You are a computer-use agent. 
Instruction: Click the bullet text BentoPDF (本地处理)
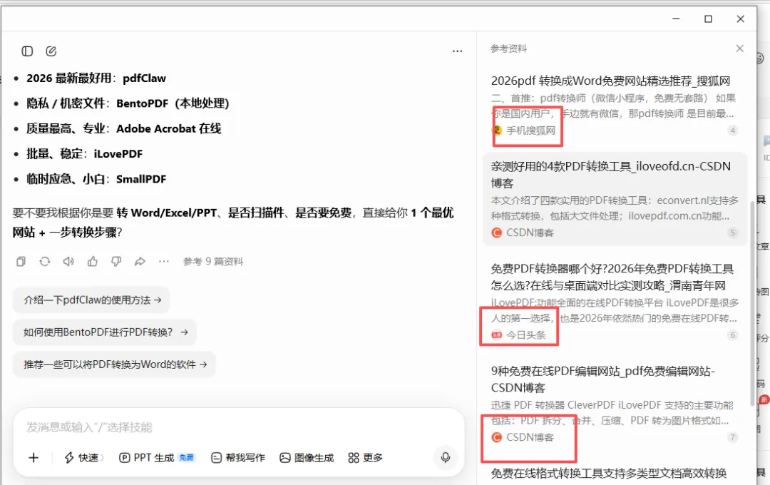[x=173, y=103]
